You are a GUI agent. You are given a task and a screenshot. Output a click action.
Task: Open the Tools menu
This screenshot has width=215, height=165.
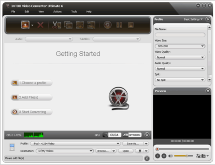(x=74, y=12)
